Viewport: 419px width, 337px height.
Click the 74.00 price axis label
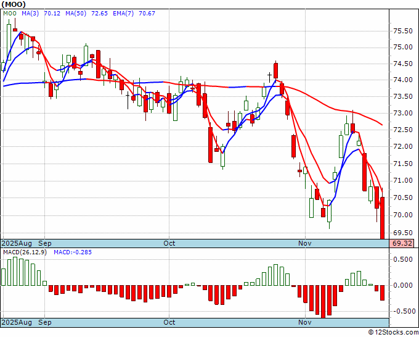pyautogui.click(x=403, y=80)
